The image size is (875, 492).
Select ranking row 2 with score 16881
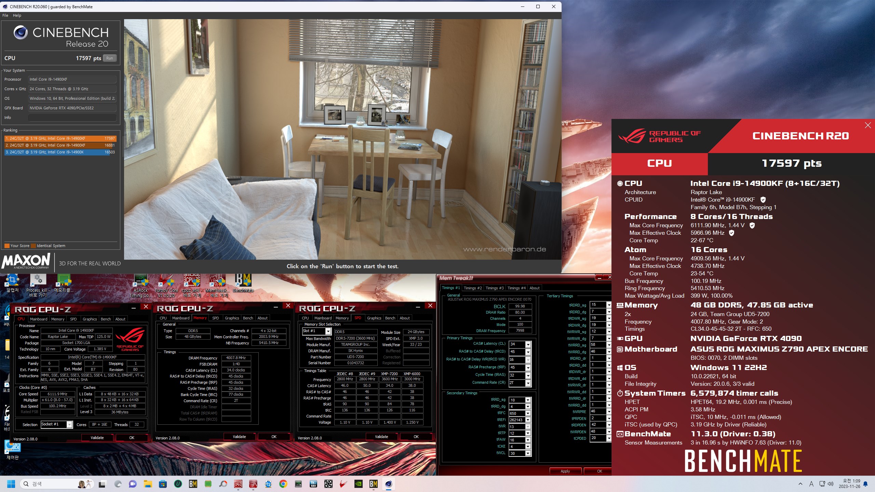coord(60,145)
